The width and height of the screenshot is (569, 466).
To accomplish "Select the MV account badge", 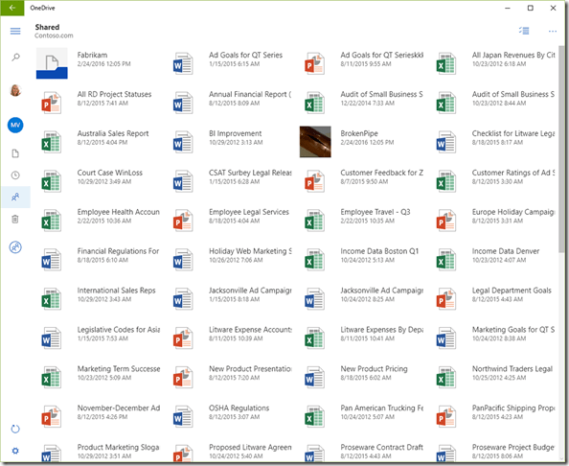I will (x=15, y=126).
